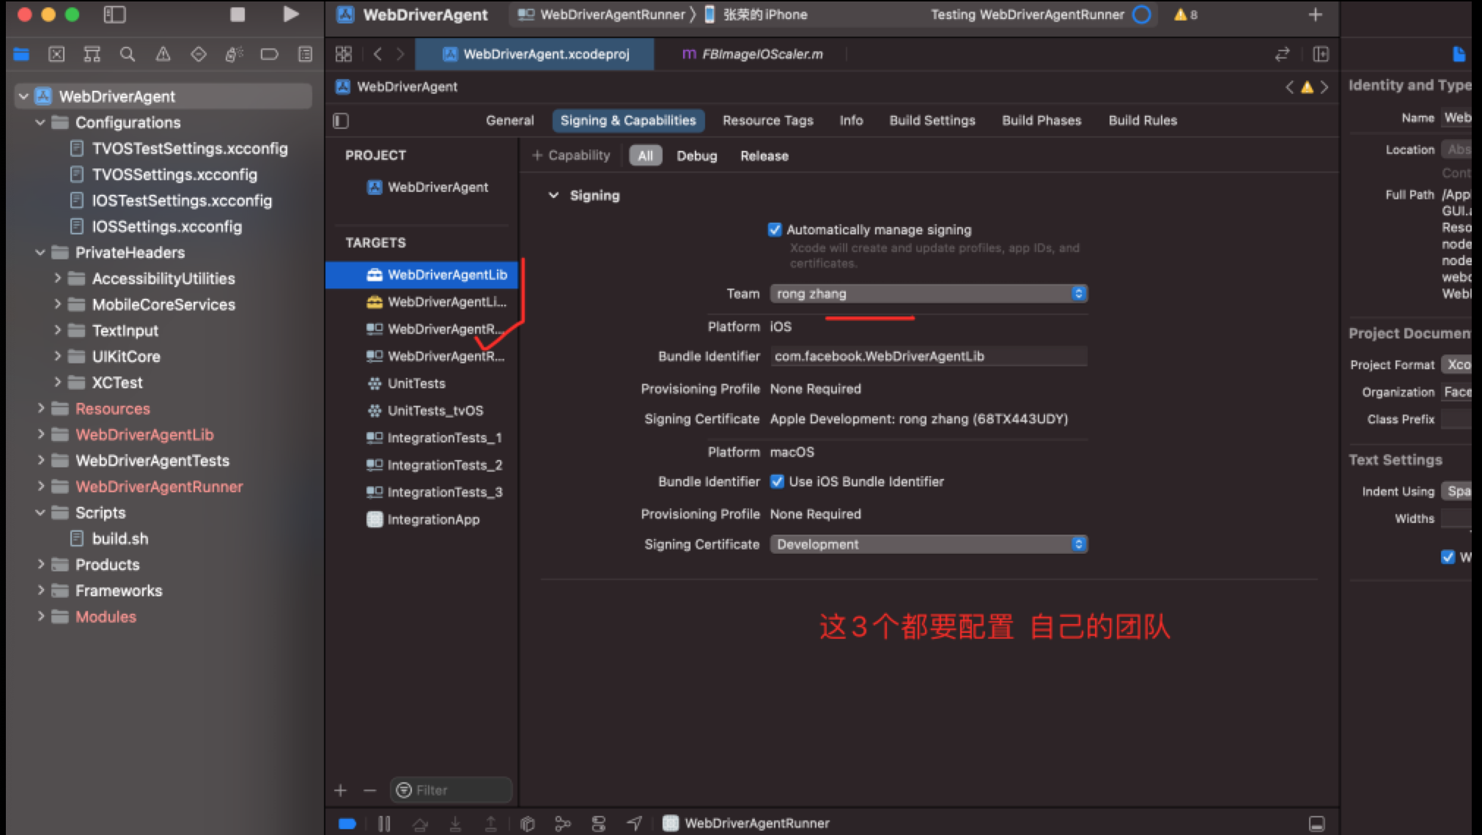This screenshot has width=1482, height=835.
Task: Switch to the General tab
Action: coord(509,121)
